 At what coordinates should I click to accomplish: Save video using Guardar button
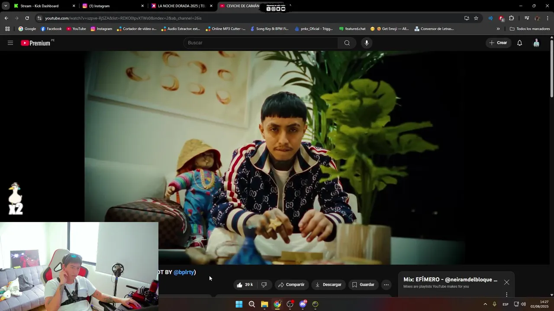(x=363, y=285)
